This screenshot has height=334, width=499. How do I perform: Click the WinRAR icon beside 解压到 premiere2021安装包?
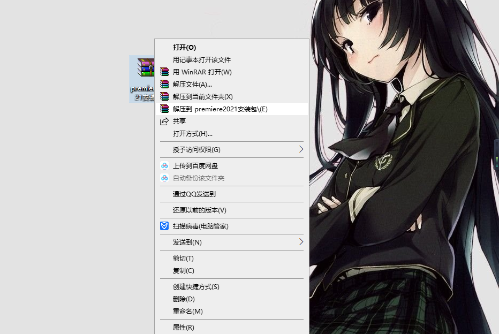pyautogui.click(x=164, y=109)
